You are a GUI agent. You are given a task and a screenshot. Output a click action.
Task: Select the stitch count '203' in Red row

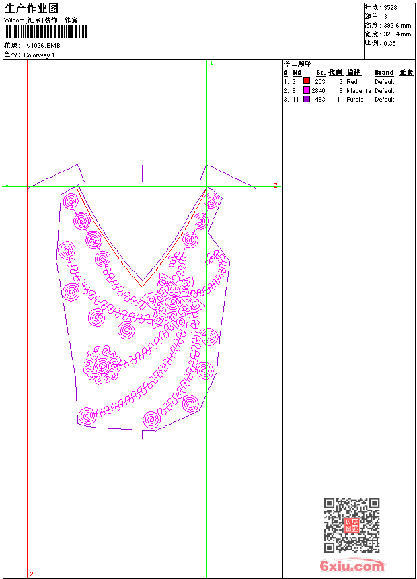(x=320, y=81)
